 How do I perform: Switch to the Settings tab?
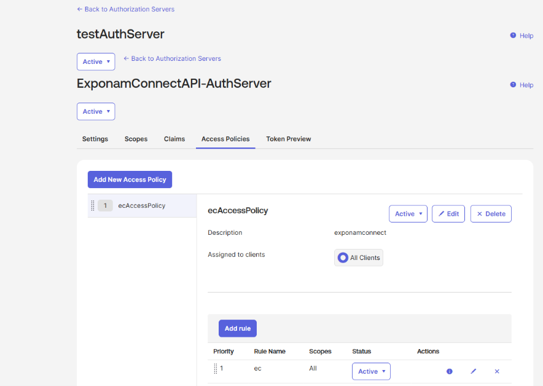pos(95,139)
